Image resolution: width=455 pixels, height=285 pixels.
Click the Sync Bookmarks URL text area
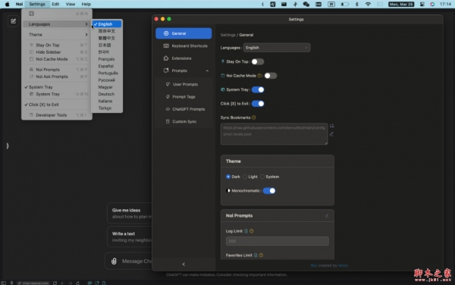[275, 134]
